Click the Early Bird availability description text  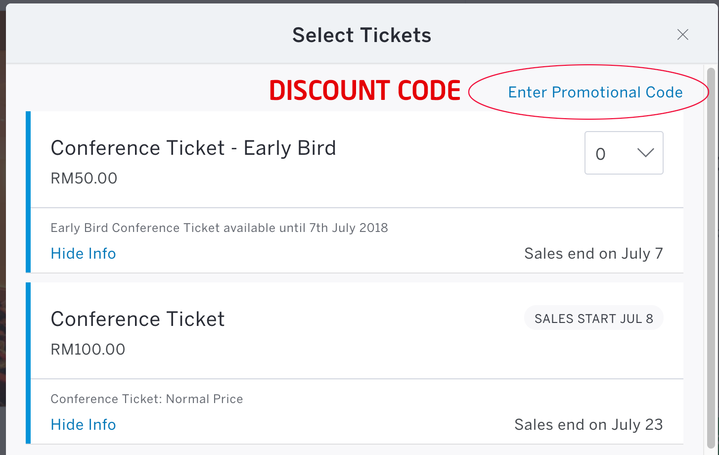pyautogui.click(x=219, y=228)
